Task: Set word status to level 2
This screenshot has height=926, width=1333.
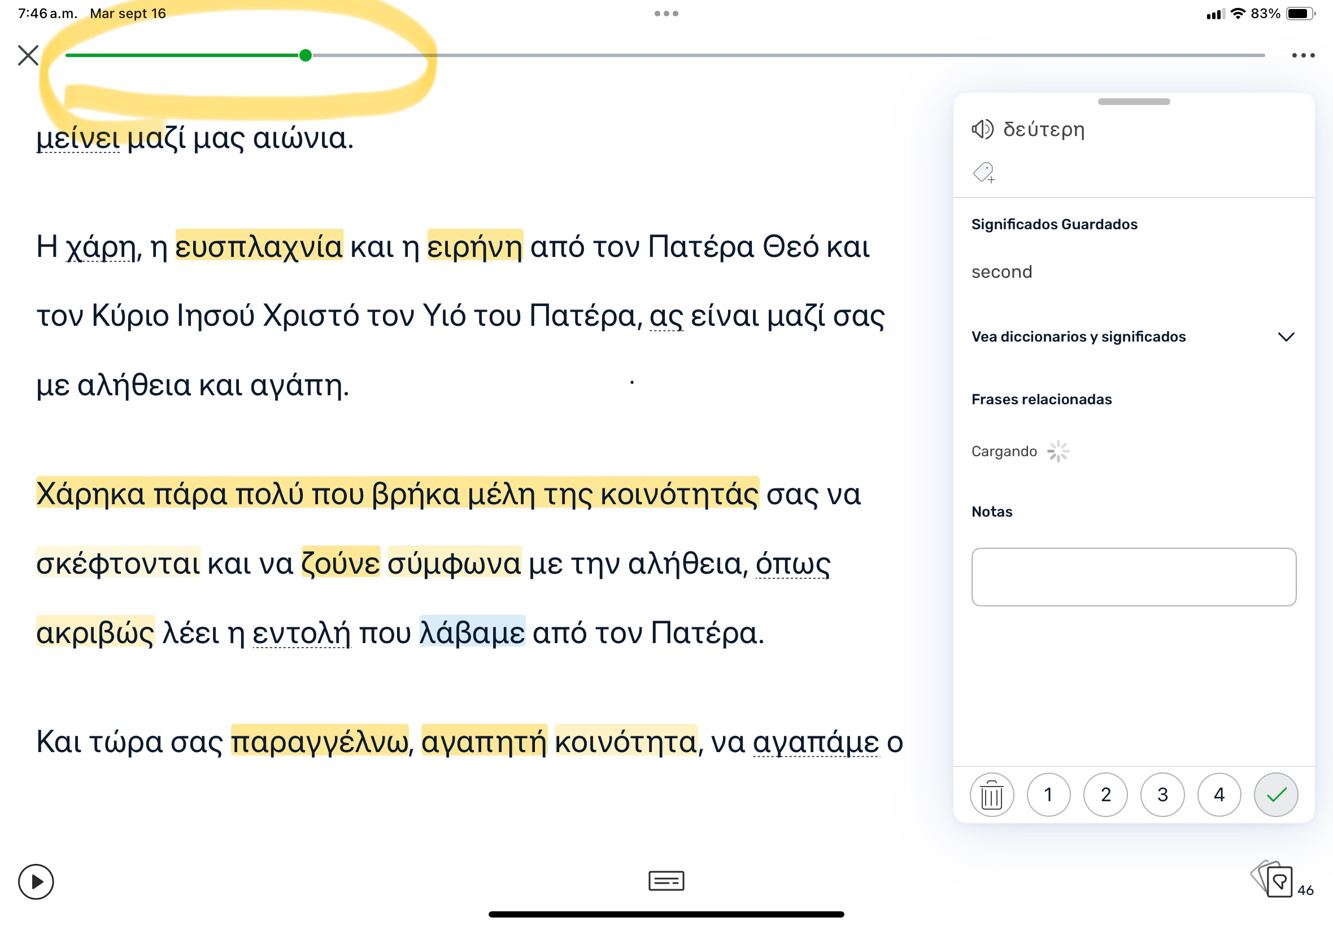Action: pyautogui.click(x=1105, y=795)
